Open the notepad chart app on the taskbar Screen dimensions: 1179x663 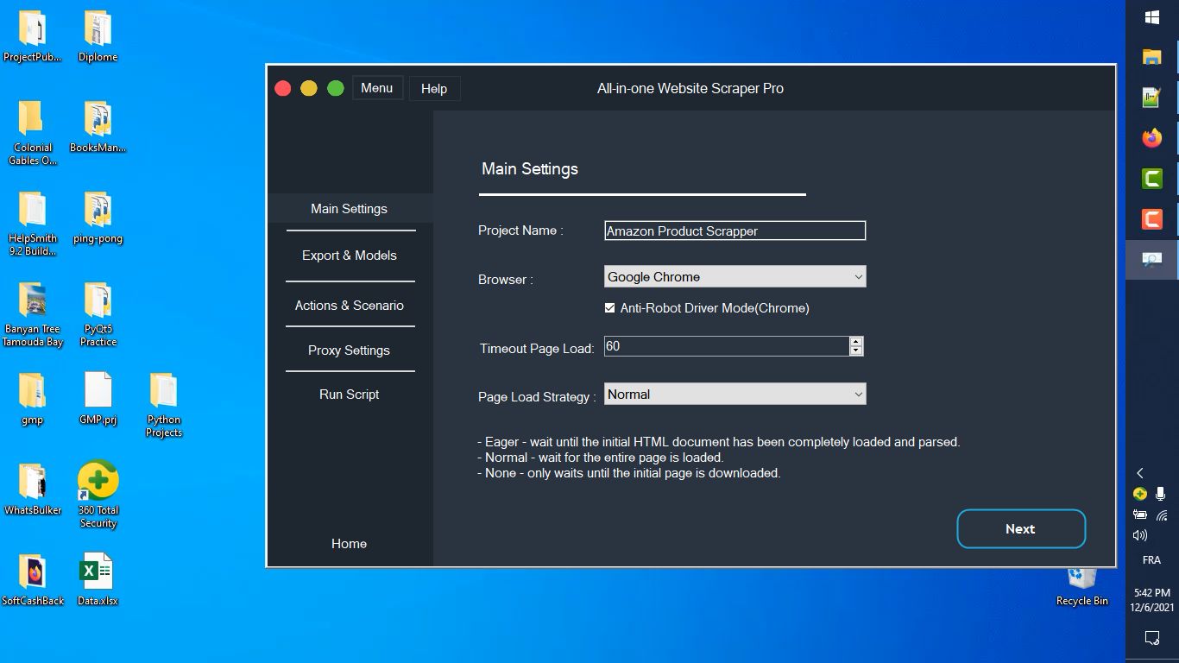coord(1151,98)
